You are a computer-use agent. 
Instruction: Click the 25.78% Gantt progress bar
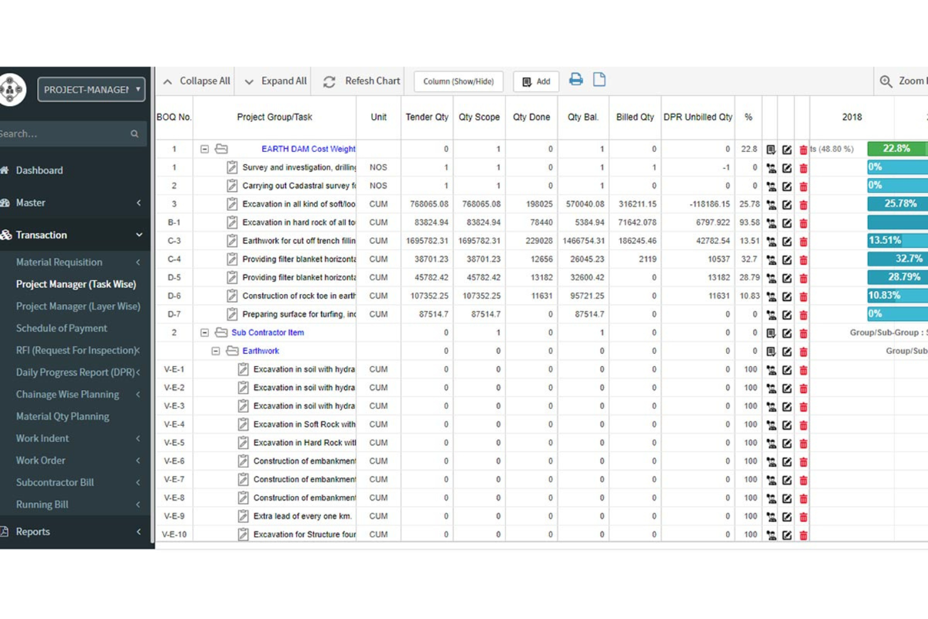898,204
